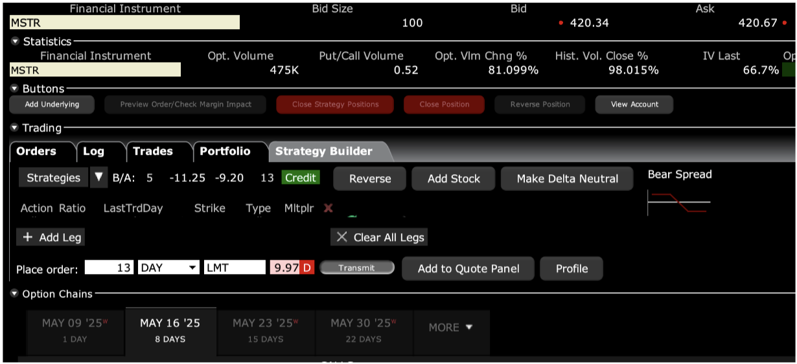Collapse the Buttons section
The height and width of the screenshot is (364, 797).
(x=15, y=89)
